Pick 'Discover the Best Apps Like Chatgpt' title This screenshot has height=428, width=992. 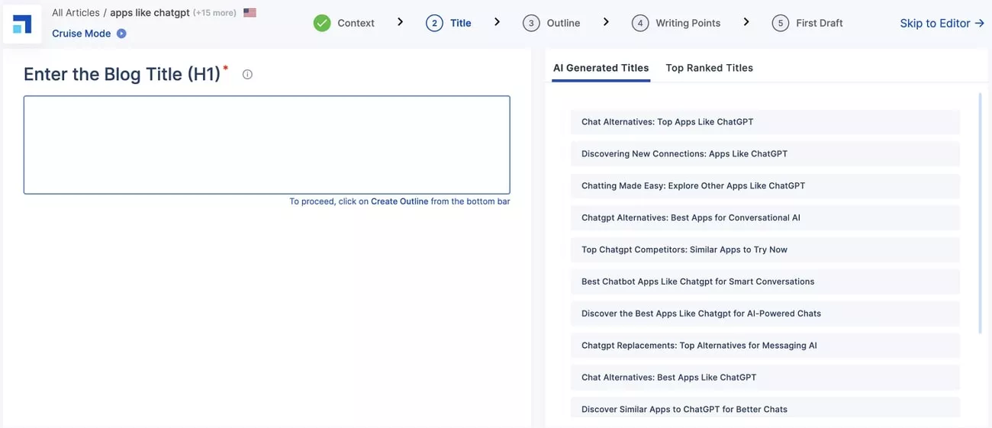(765, 314)
